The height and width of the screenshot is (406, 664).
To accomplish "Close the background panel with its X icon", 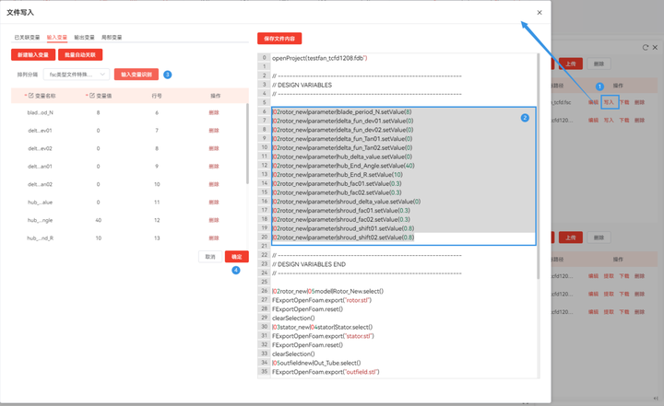I will pyautogui.click(x=655, y=47).
